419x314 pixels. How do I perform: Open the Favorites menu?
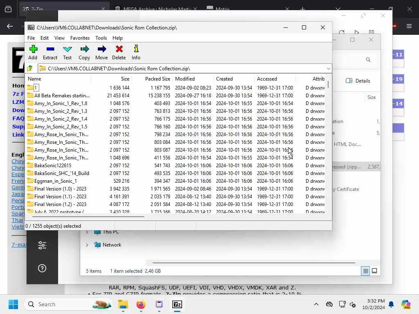pyautogui.click(x=80, y=38)
